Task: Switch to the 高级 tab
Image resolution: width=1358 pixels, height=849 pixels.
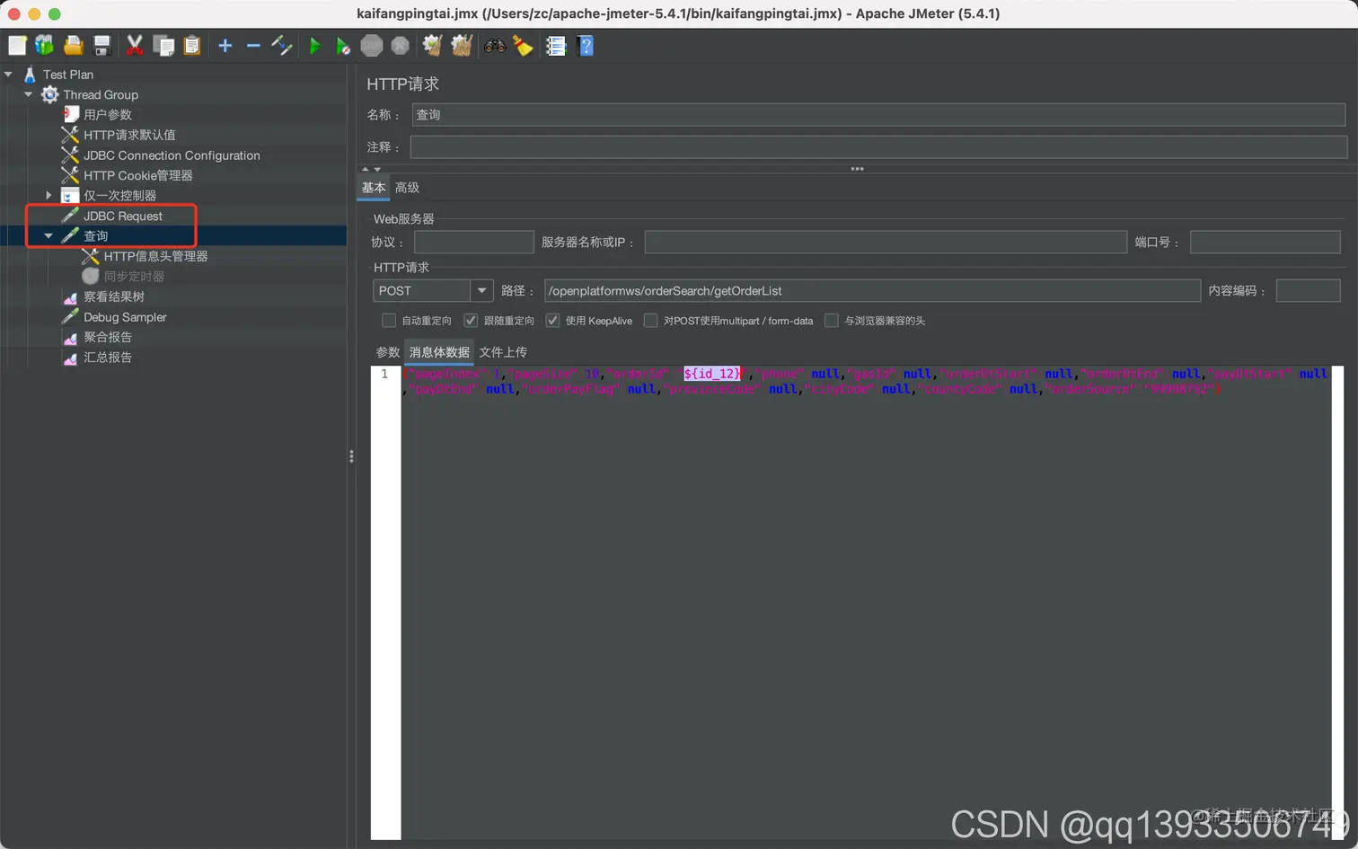Action: 407,188
